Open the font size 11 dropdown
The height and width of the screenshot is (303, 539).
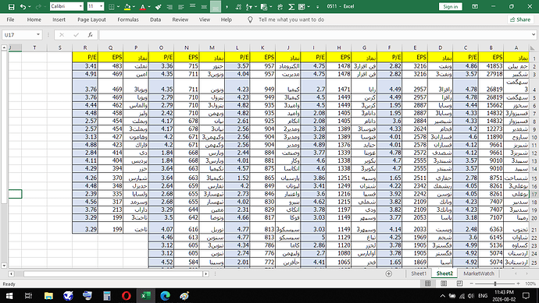102,6
